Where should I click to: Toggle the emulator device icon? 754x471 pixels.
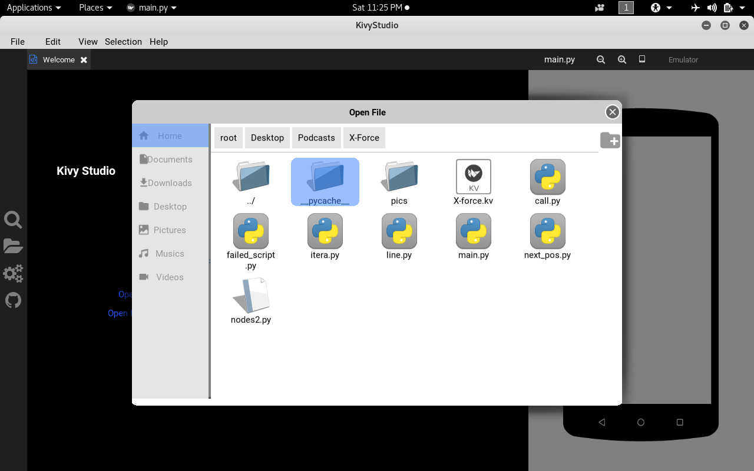point(642,59)
